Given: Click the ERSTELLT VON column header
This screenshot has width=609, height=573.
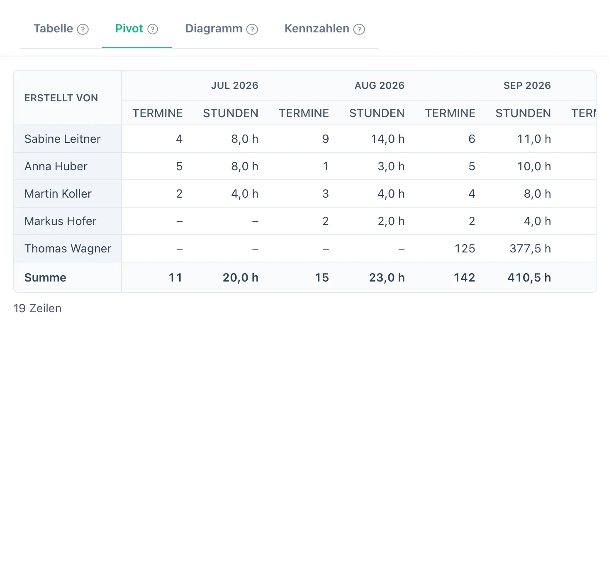Looking at the screenshot, I should coord(61,98).
